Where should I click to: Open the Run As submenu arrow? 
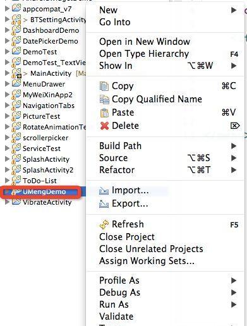click(x=234, y=305)
